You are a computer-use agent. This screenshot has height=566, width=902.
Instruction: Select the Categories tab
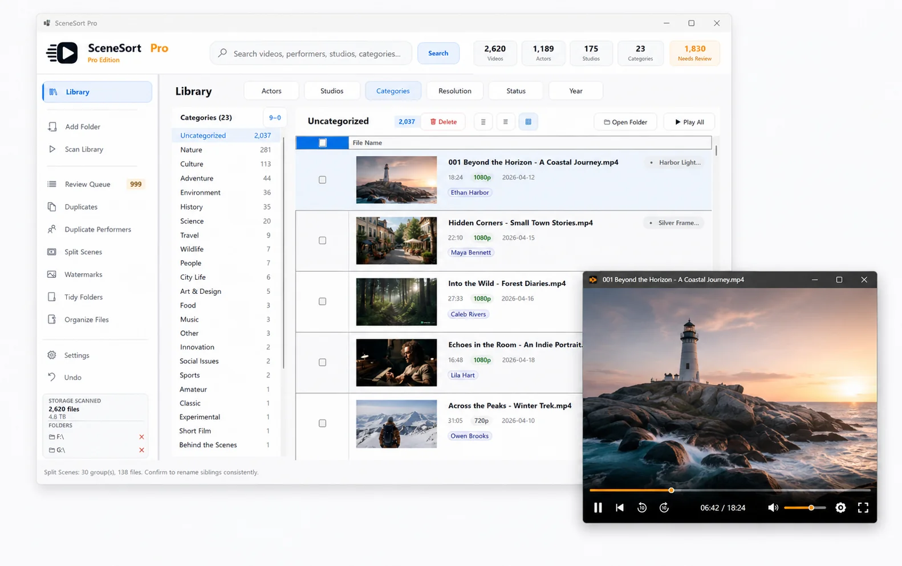[393, 91]
